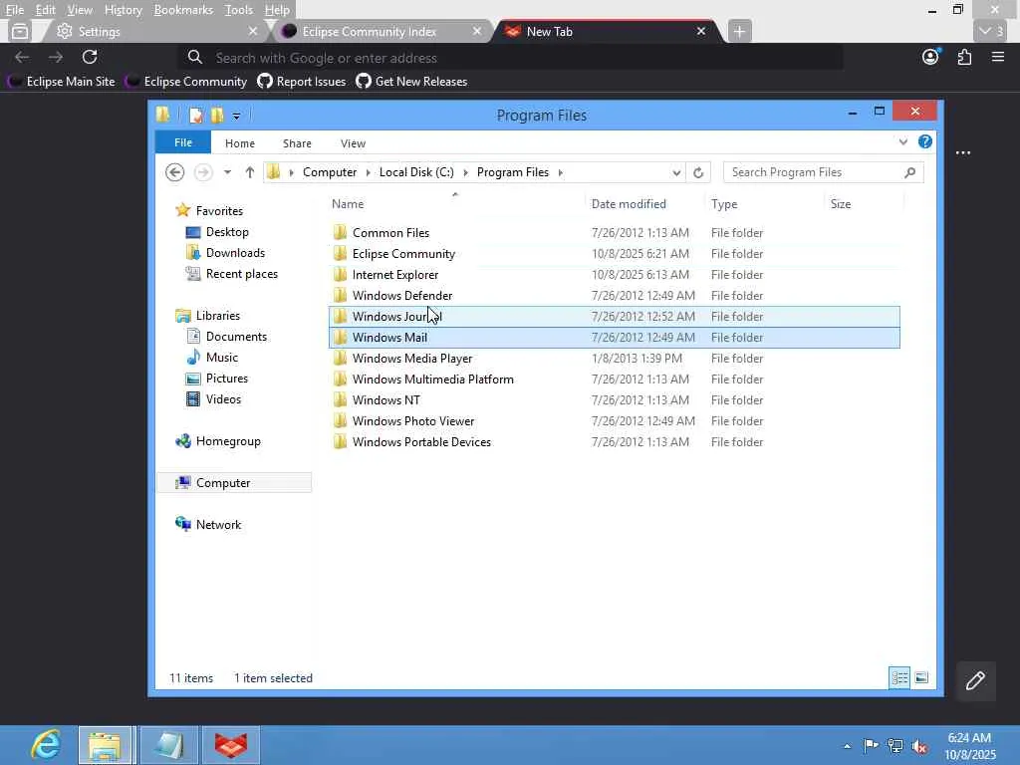Click the Properties quick access icon
This screenshot has height=765, width=1020.
[196, 116]
